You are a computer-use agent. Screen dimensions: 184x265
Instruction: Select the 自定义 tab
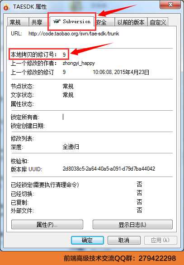[158, 22]
